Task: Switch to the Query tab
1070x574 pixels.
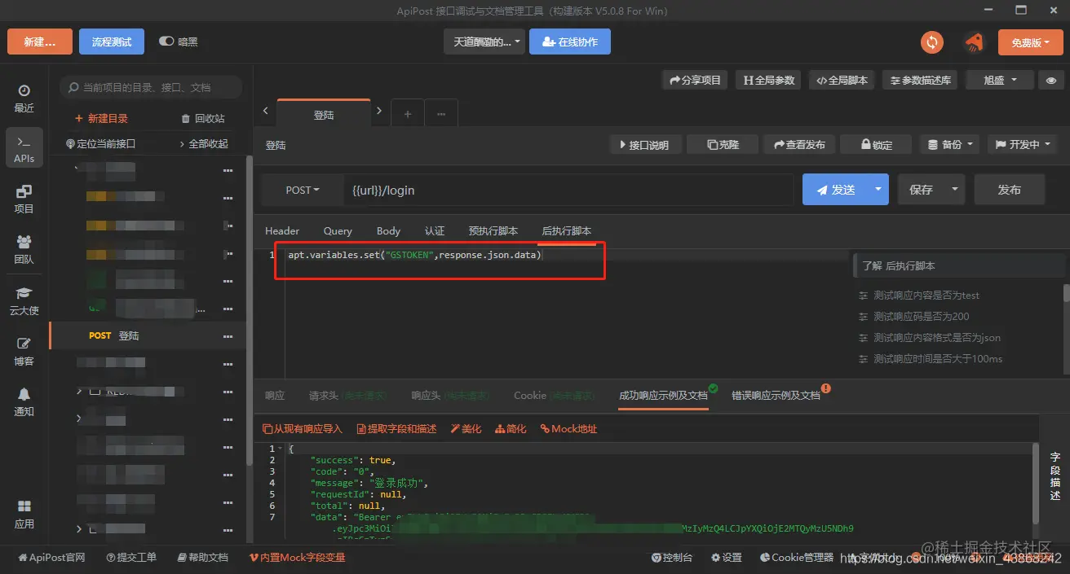Action: 338,231
